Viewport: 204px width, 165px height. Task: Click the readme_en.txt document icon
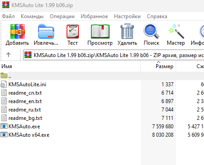click(x=4, y=101)
